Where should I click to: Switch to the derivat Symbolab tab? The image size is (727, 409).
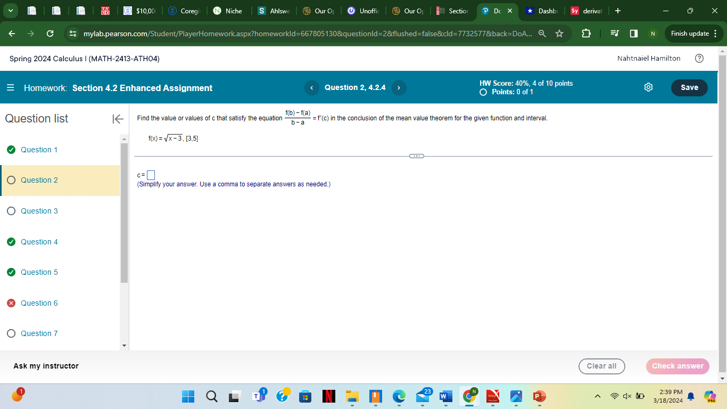click(586, 11)
